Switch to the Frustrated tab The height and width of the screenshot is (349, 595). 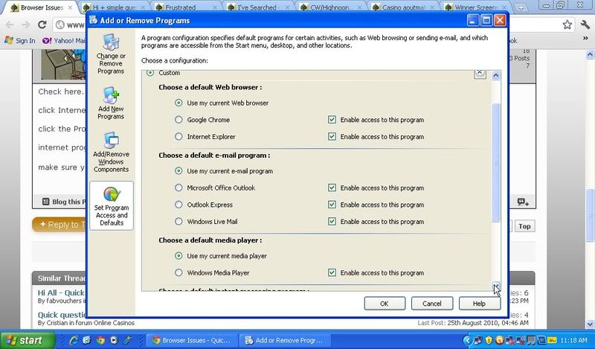[x=186, y=7]
